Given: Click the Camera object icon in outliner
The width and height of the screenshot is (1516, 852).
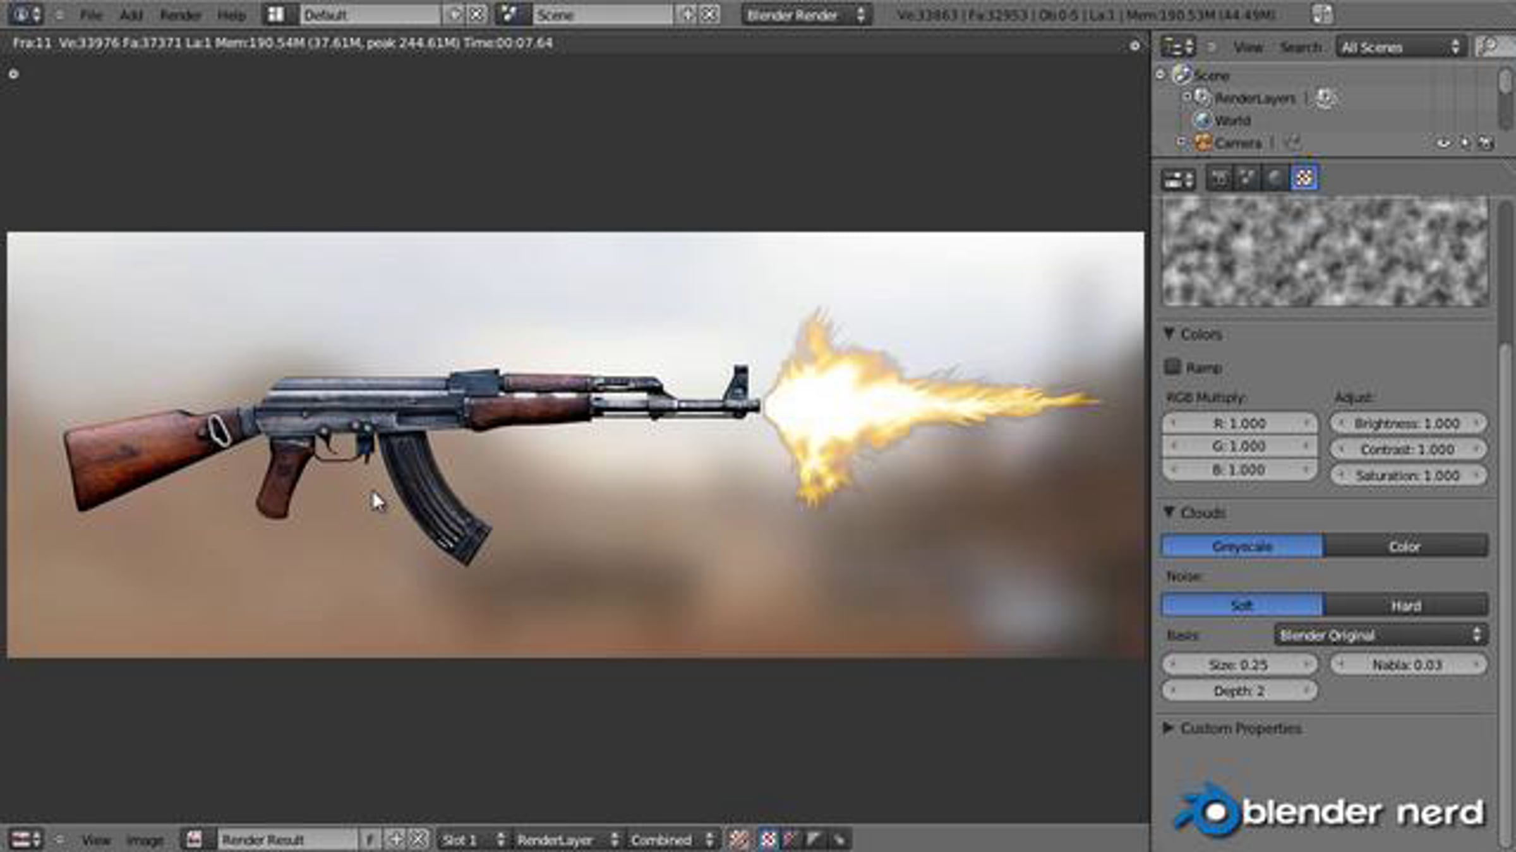Looking at the screenshot, I should point(1203,143).
